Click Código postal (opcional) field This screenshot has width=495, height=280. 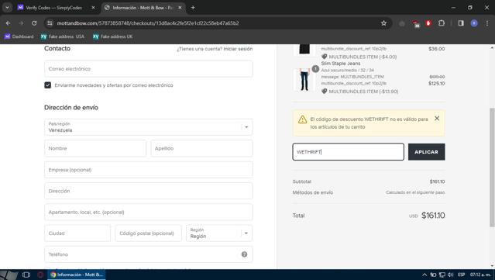tap(149, 233)
